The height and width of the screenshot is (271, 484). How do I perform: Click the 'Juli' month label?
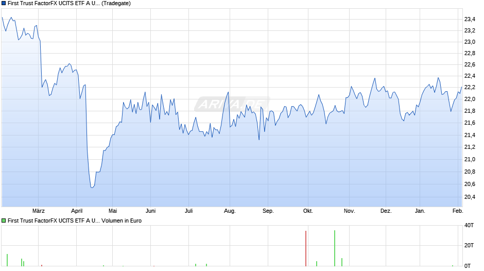point(189,211)
